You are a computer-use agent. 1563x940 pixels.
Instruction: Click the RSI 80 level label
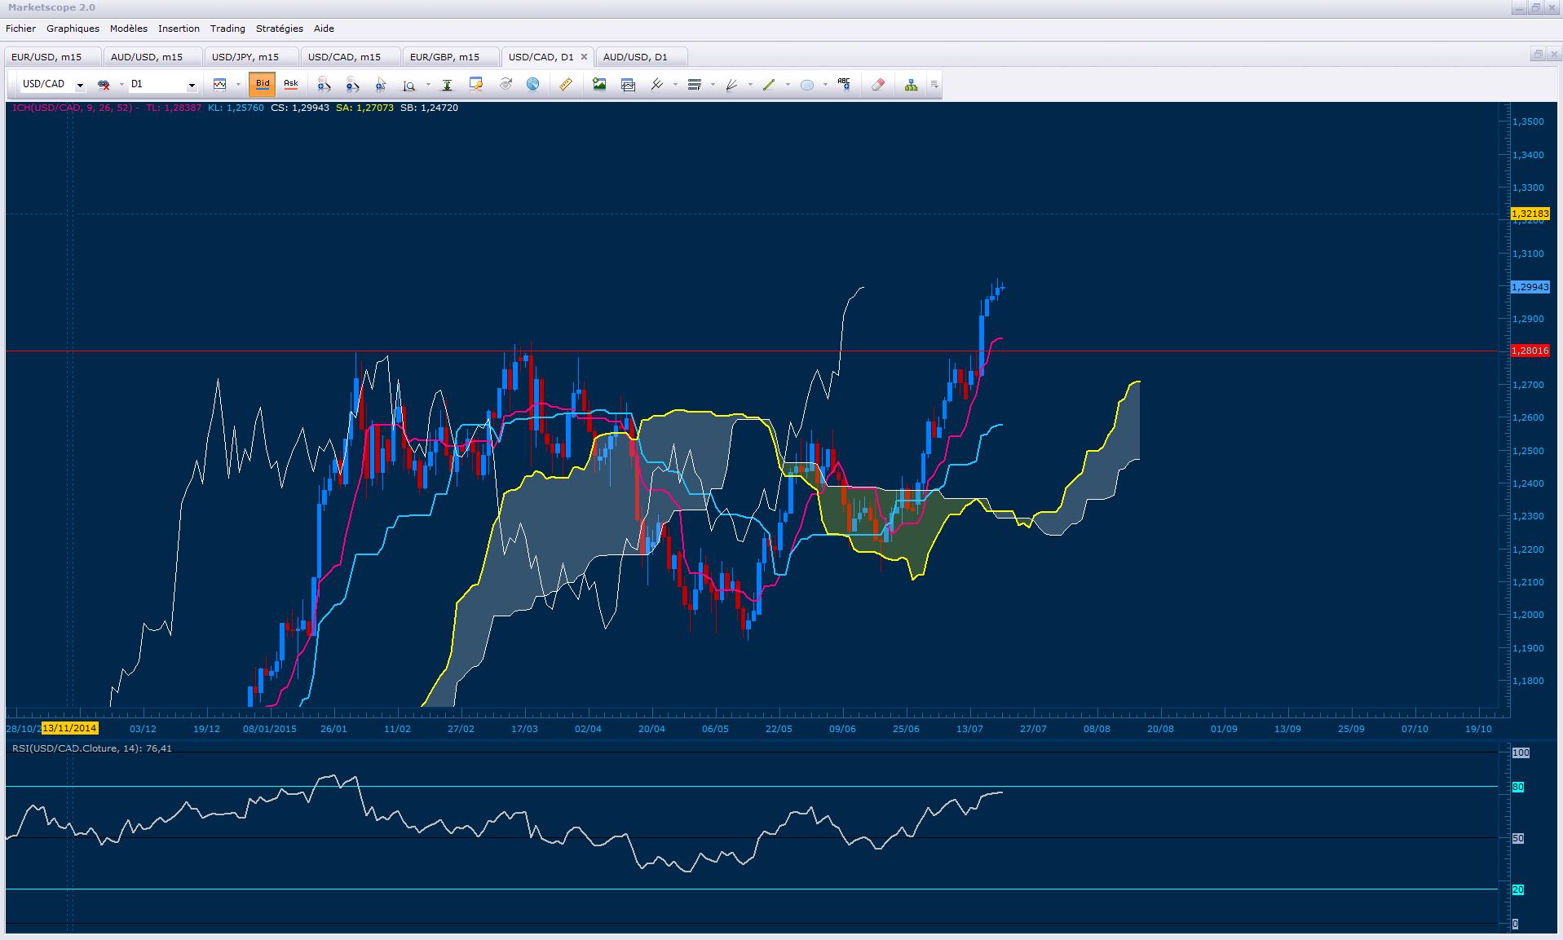coord(1518,787)
